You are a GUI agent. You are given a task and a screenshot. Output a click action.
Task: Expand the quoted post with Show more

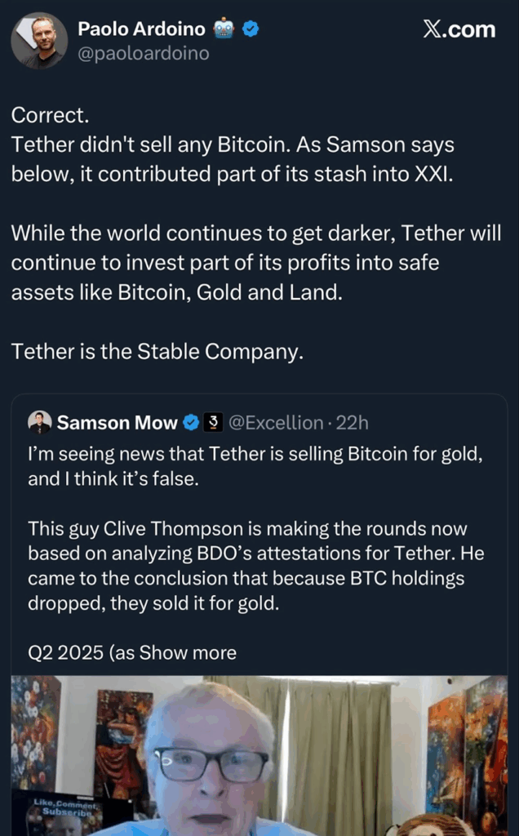(x=188, y=652)
